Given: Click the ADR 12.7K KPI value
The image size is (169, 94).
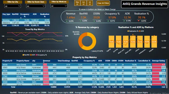Looking at the screenshot, I should [127, 18].
